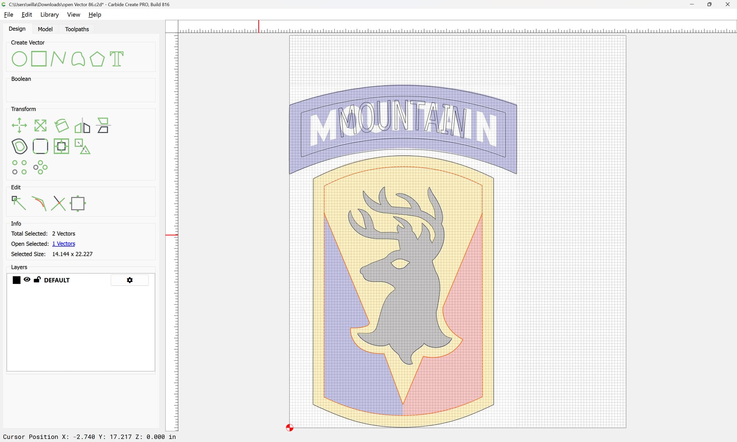The width and height of the screenshot is (737, 442).
Task: Toggle visibility eye of DEFAULT layer
Action: pyautogui.click(x=27, y=280)
